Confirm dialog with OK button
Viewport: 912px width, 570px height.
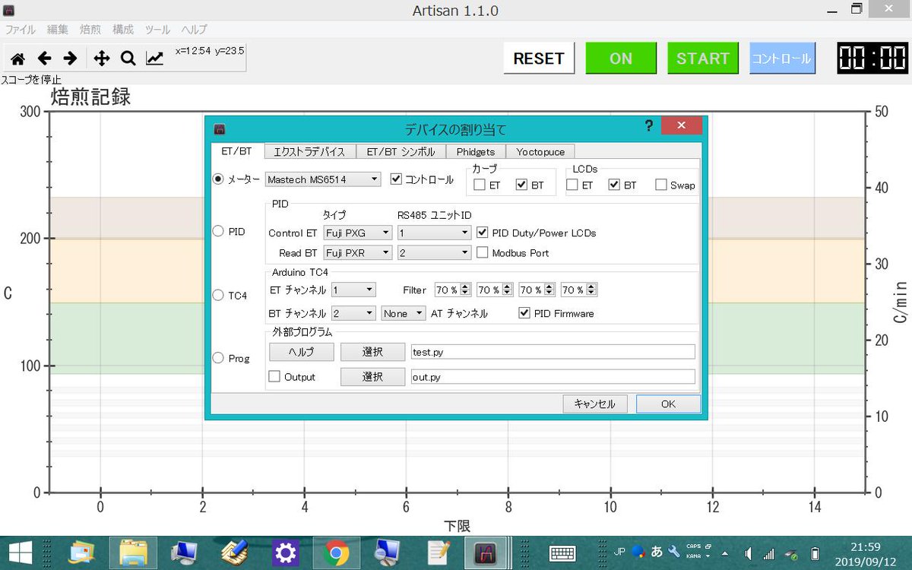tap(668, 404)
